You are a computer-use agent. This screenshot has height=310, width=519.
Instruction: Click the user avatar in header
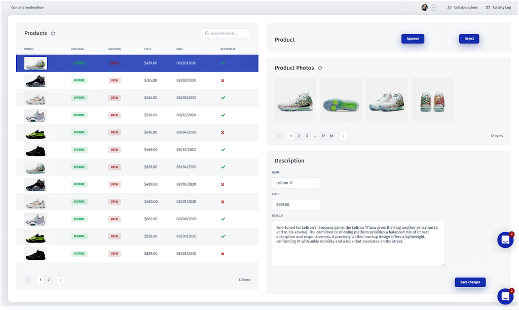tap(424, 7)
